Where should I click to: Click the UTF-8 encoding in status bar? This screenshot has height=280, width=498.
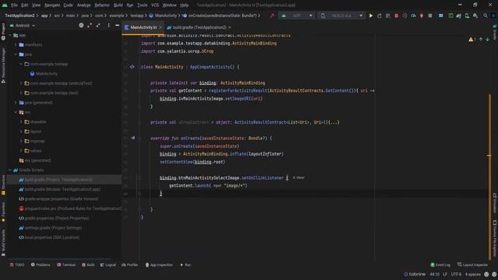click(456, 275)
